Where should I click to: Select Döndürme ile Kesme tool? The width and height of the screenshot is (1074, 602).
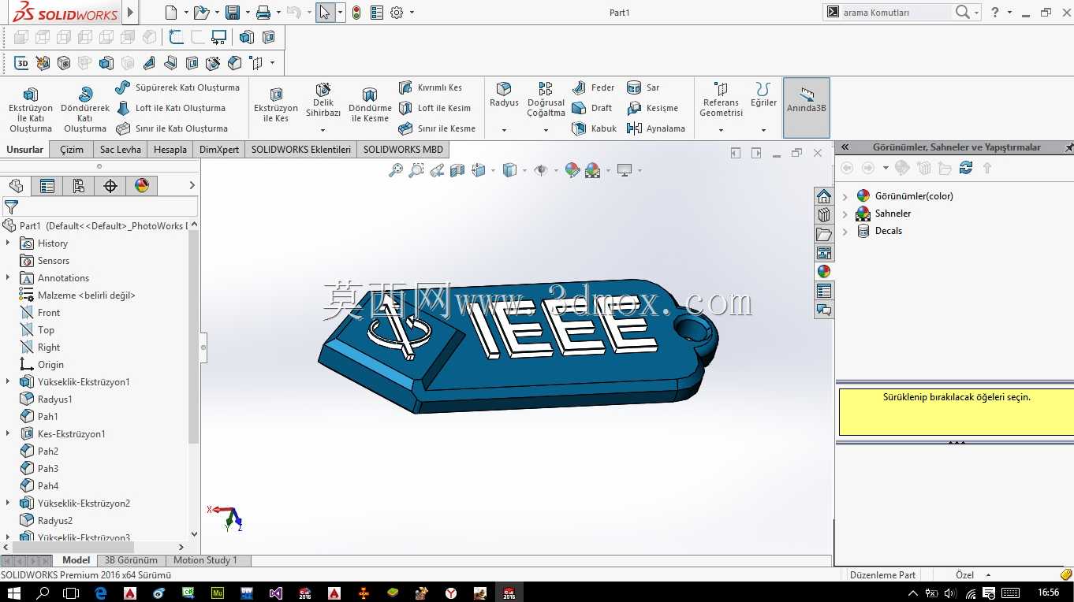pos(370,106)
